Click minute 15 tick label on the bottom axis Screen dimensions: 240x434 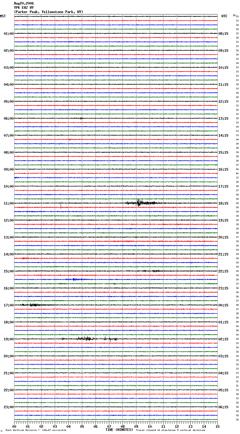point(217,426)
